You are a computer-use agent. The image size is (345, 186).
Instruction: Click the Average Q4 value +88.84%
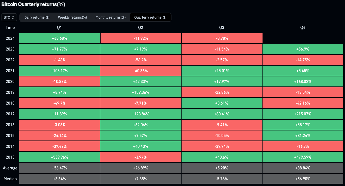(x=303, y=168)
